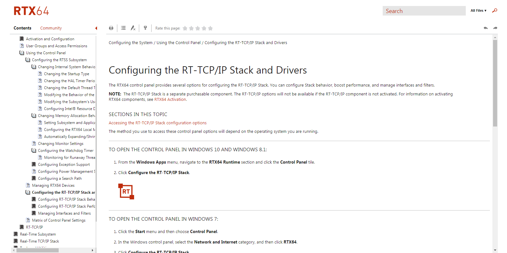Click Using the Control Panel breadcrumb
Screen dimensions: 507x253
pyautogui.click(x=179, y=42)
